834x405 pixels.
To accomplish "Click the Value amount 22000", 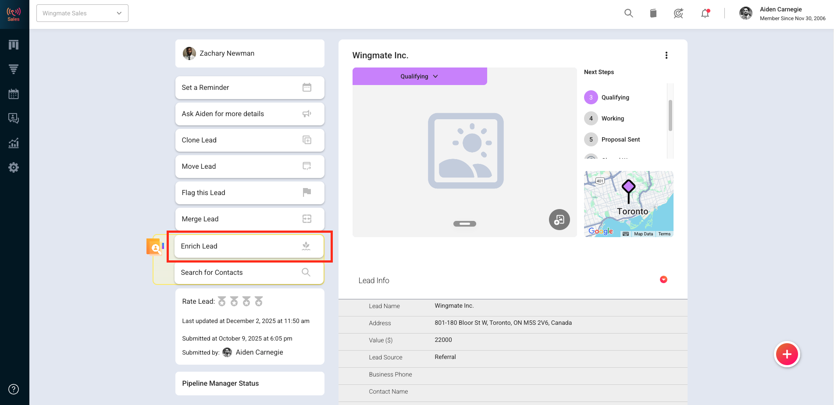I will 443,340.
